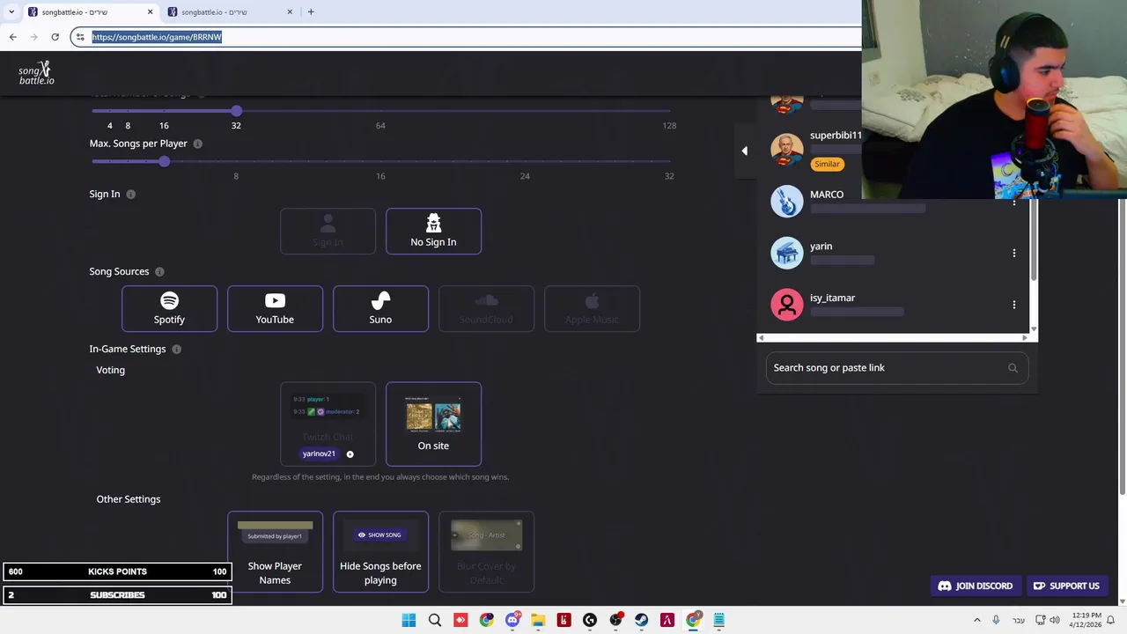The height and width of the screenshot is (634, 1127).
Task: Reload the page
Action: (55, 37)
